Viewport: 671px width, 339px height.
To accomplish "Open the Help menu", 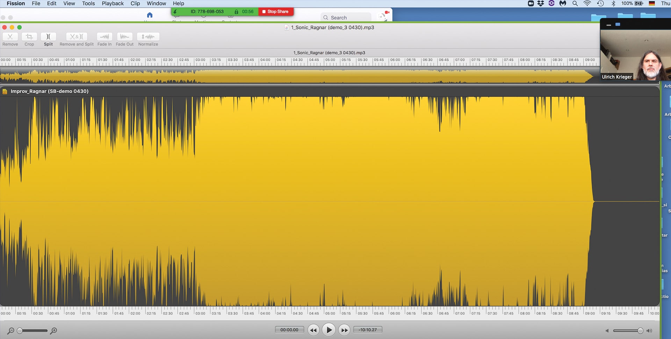I will point(178,3).
